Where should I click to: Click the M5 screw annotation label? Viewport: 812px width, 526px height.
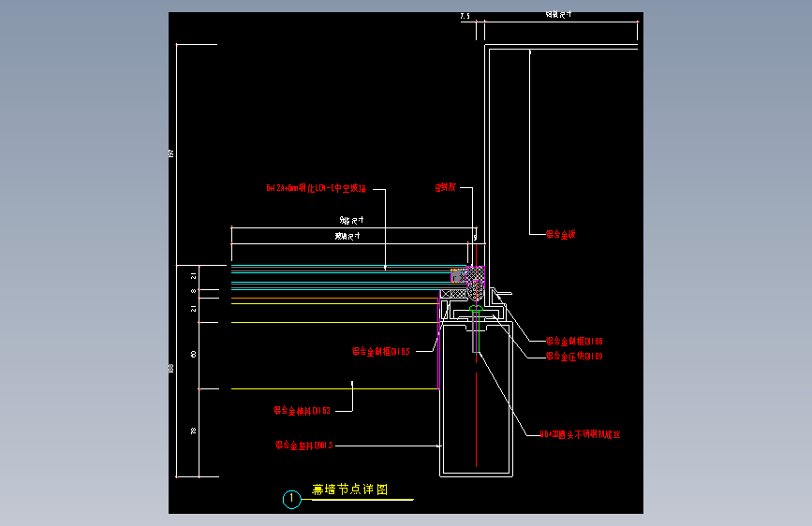click(x=580, y=434)
